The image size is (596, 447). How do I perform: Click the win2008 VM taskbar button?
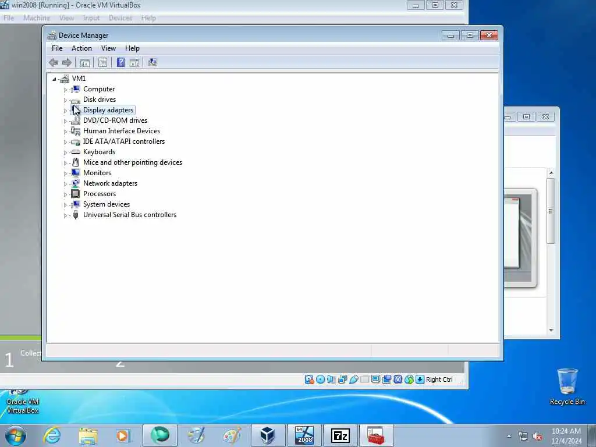tap(304, 435)
